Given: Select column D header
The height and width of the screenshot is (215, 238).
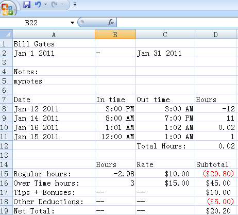Looking at the screenshot, I should (215, 34).
